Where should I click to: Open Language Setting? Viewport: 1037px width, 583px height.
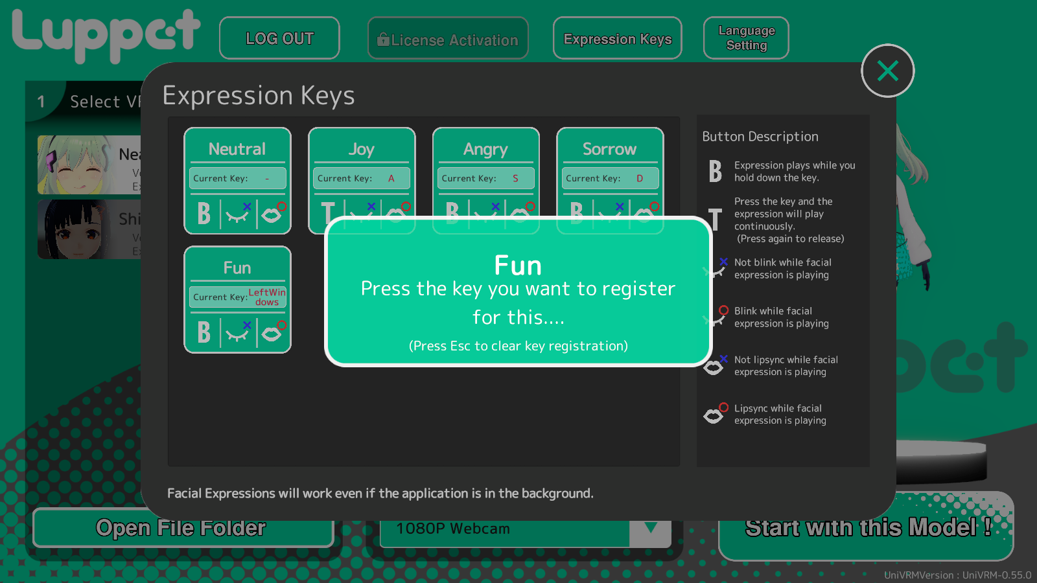[x=746, y=38]
